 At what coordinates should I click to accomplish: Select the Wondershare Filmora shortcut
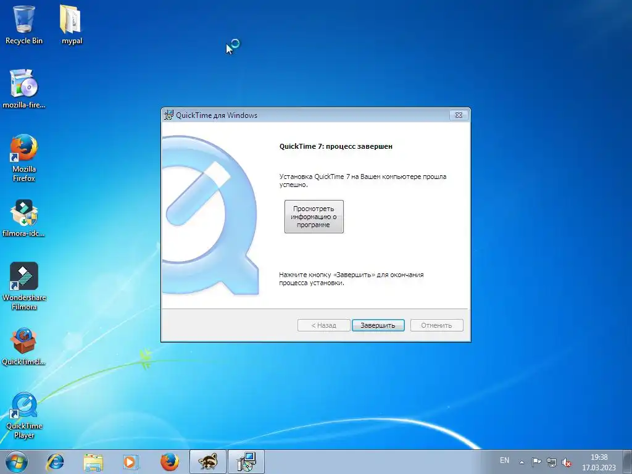pyautogui.click(x=24, y=286)
